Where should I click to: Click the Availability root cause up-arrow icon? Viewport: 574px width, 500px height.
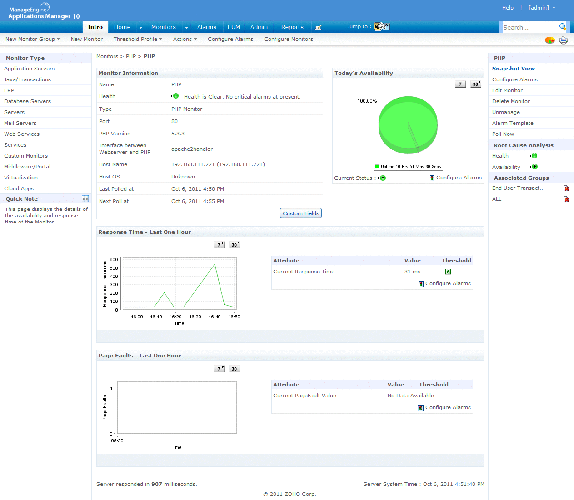[x=534, y=167]
